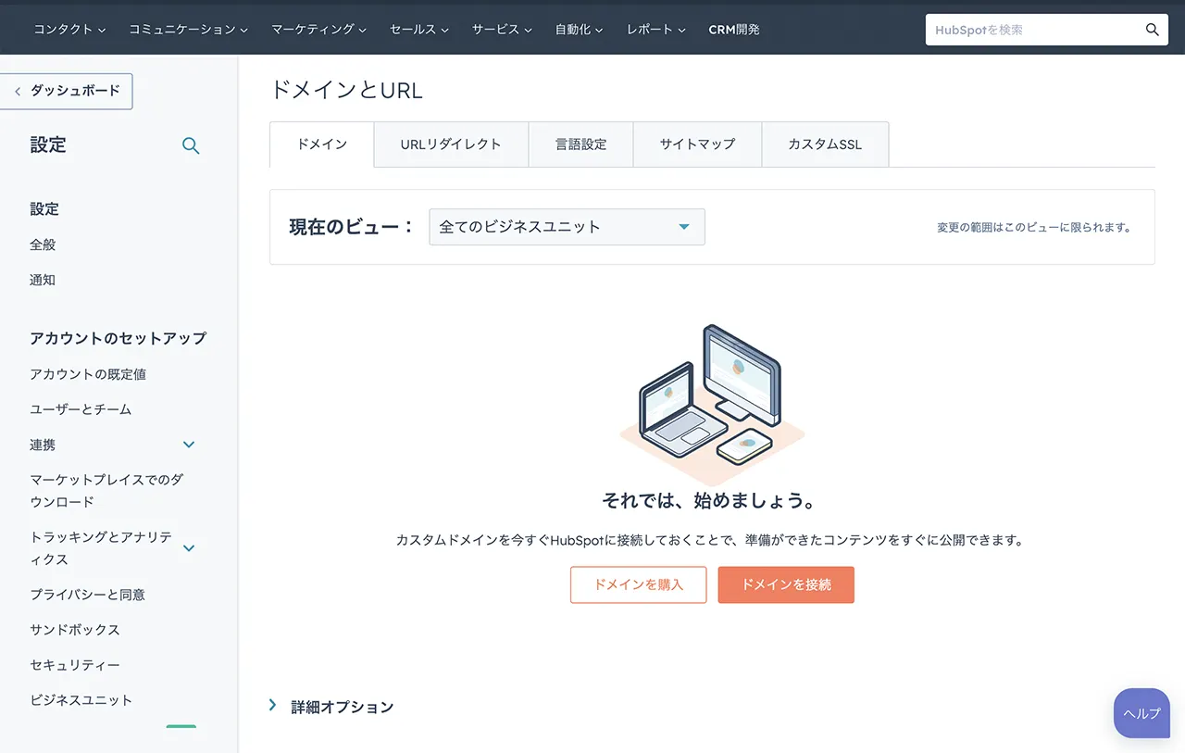Open 通知 settings in sidebar

(x=43, y=280)
